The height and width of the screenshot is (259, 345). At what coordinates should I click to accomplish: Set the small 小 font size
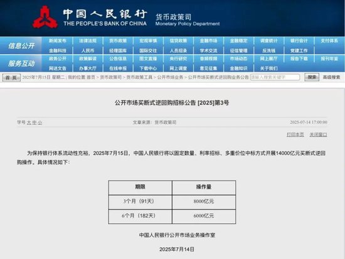(x=40, y=123)
